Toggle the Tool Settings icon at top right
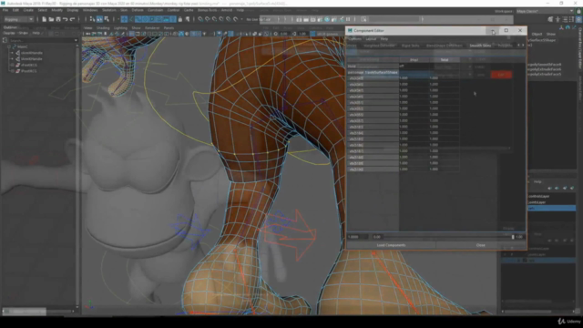 571,19
